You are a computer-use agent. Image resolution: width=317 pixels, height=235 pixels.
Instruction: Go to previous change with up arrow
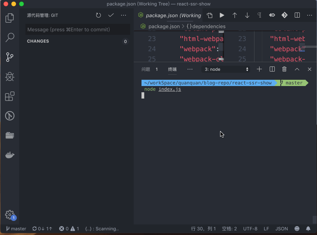coord(235,15)
